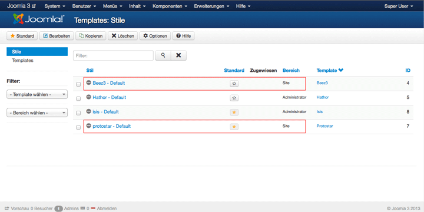Open the Isis template link
Image resolution: width=424 pixels, height=212 pixels.
click(x=320, y=112)
